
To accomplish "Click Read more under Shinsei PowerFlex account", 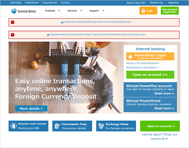I will point(164,94).
